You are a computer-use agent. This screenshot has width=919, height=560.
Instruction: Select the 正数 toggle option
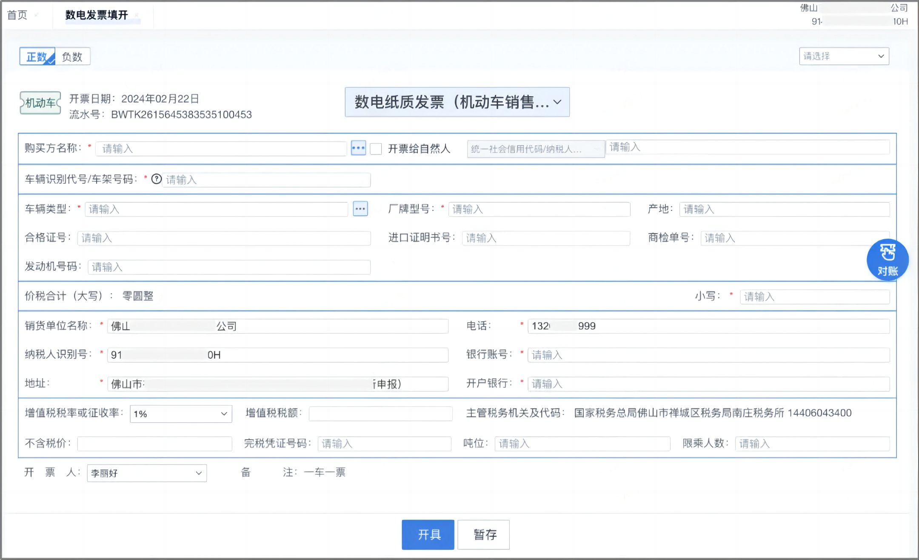[x=37, y=56]
